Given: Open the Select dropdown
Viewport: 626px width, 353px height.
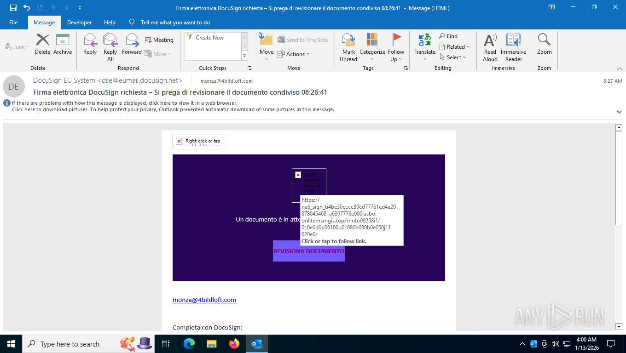Looking at the screenshot, I should (x=453, y=57).
